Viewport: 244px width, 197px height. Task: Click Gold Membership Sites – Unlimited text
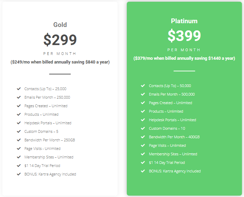coord(49,157)
